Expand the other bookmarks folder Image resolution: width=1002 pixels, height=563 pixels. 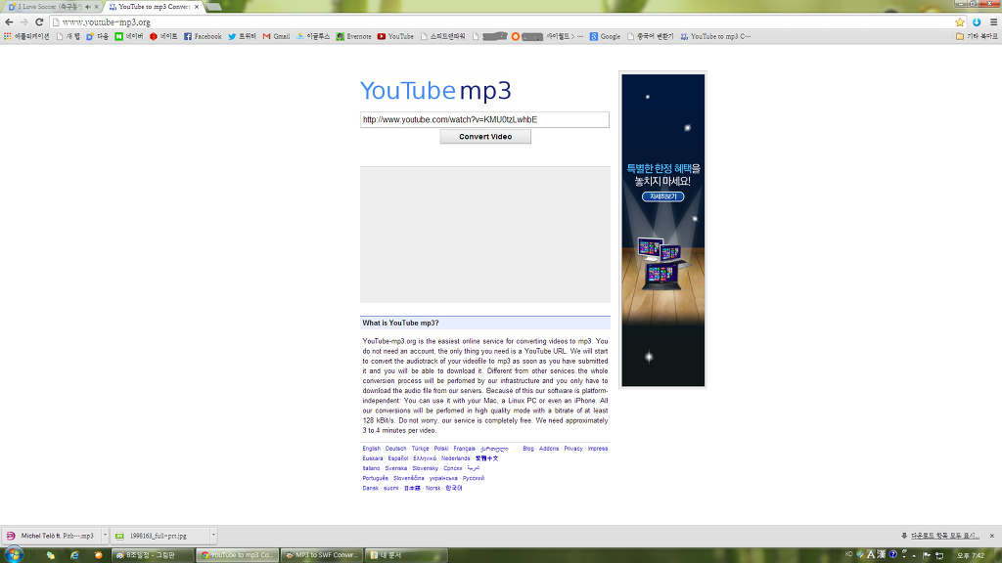click(x=977, y=36)
